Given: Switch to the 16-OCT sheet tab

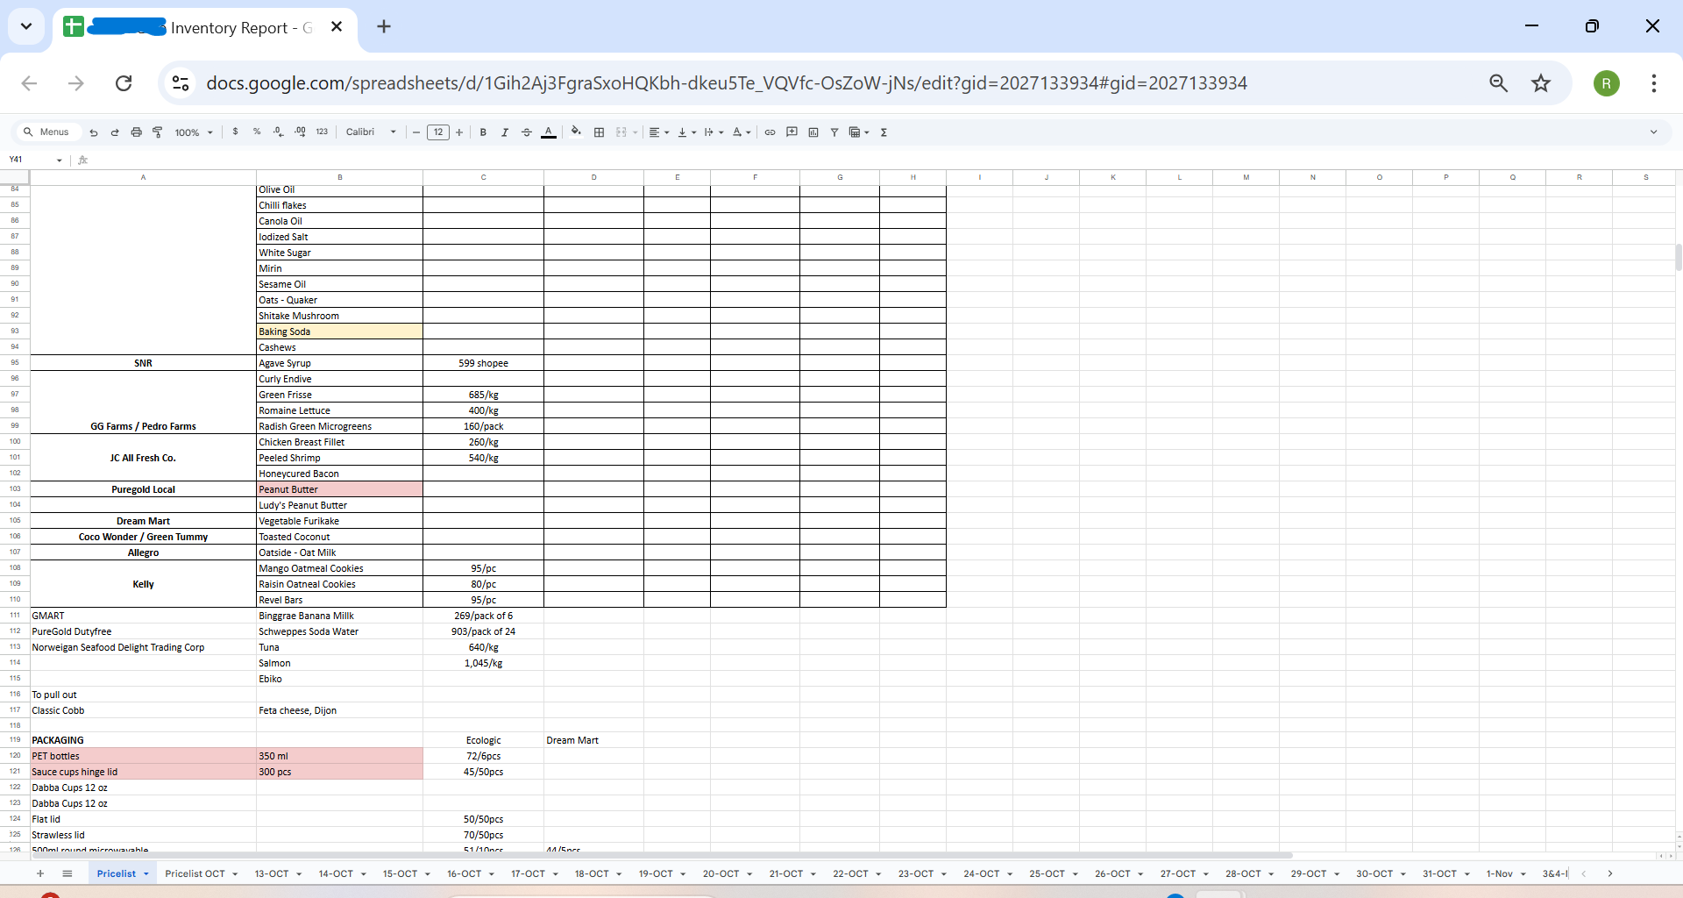Looking at the screenshot, I should point(465,873).
